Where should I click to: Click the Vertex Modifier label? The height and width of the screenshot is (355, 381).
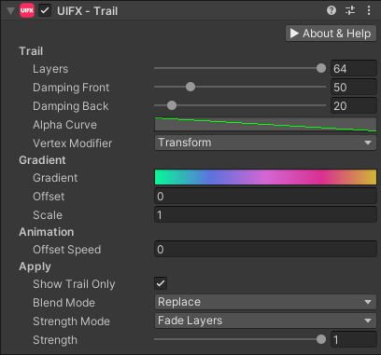73,143
